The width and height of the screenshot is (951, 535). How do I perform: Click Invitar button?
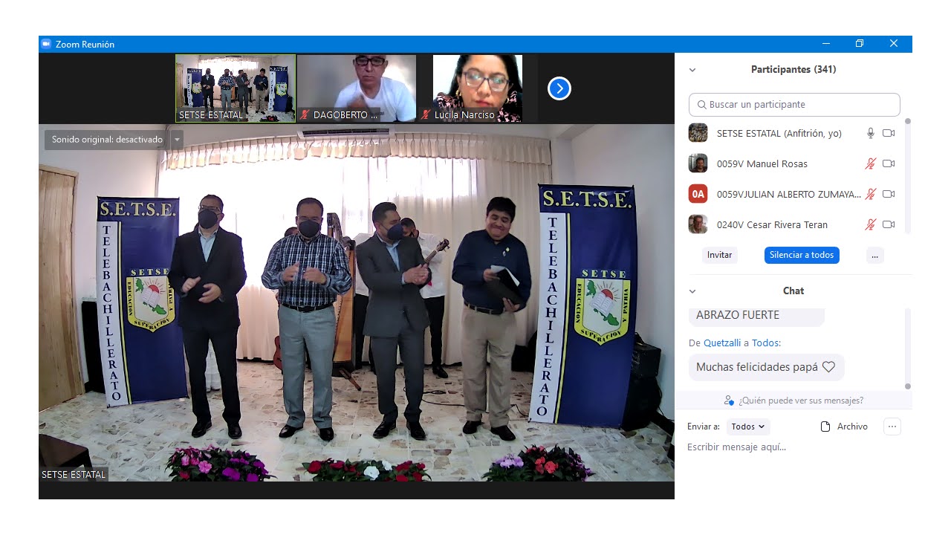coord(719,255)
